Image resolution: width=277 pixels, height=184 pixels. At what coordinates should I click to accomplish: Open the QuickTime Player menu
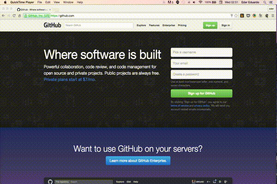pyautogui.click(x=22, y=2)
